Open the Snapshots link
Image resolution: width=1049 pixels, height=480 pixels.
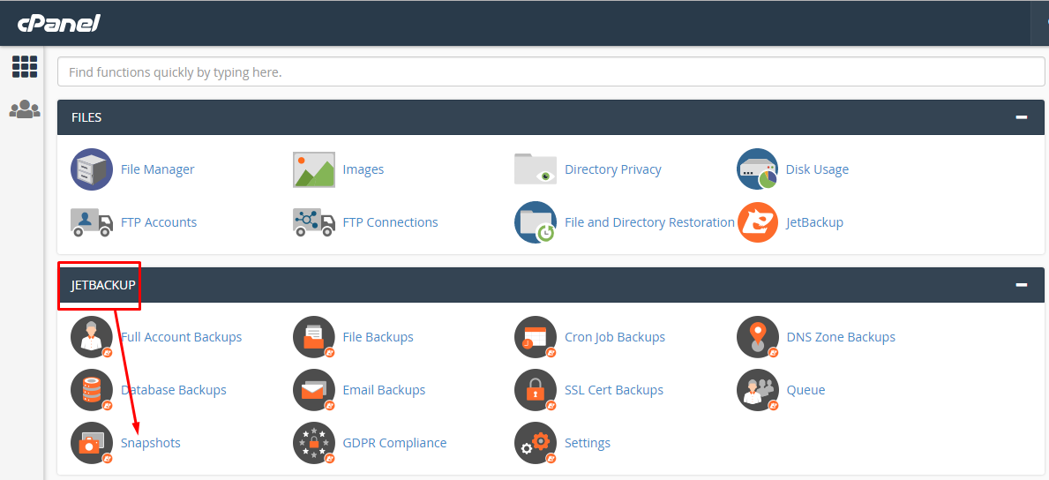151,443
